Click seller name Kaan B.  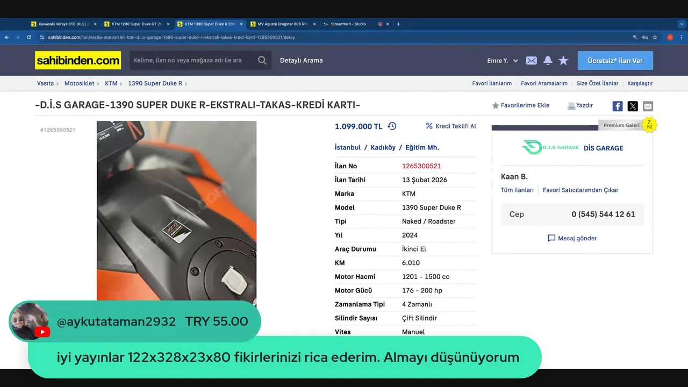514,176
